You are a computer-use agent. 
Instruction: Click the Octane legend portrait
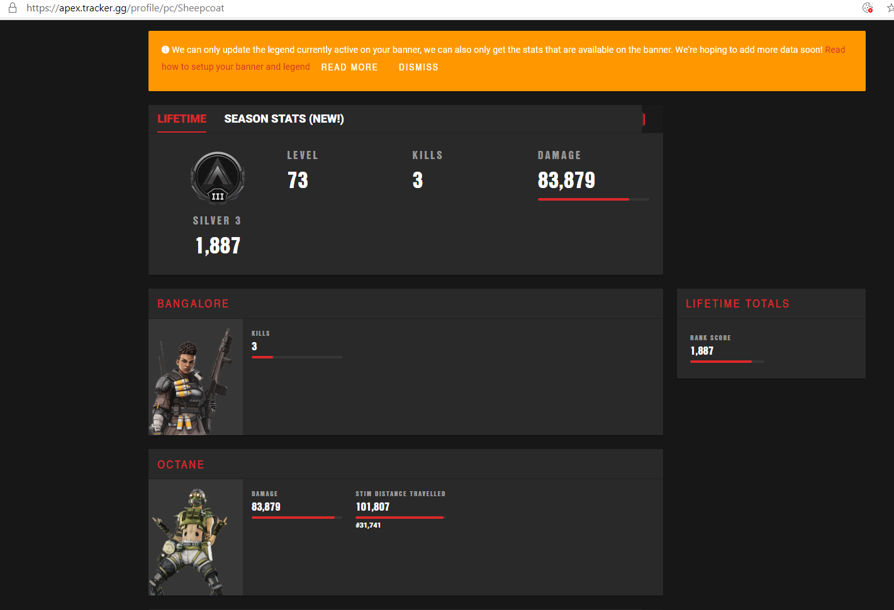click(x=196, y=538)
